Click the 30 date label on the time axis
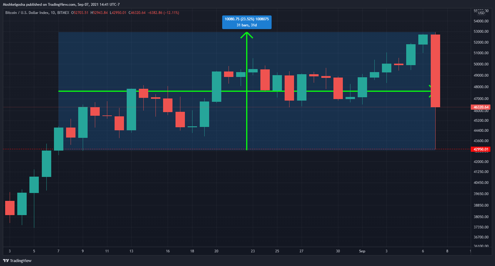 (x=338, y=251)
